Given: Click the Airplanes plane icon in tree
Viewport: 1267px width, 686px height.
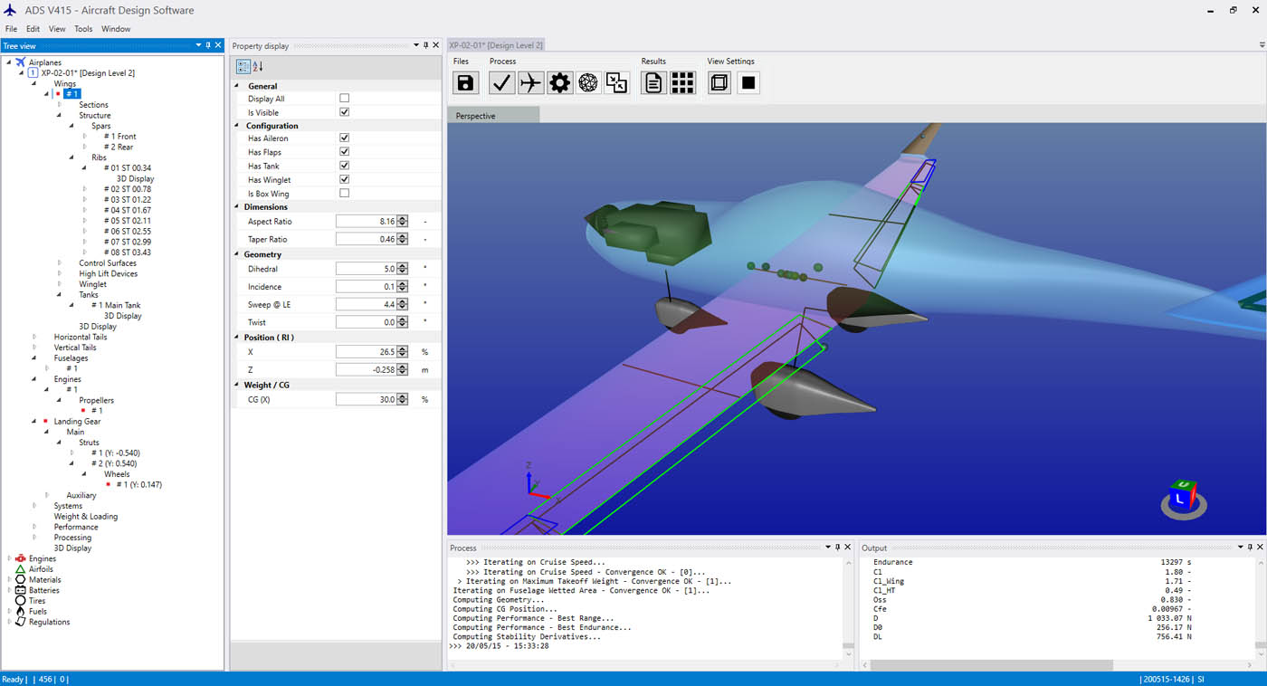Looking at the screenshot, I should coord(21,62).
